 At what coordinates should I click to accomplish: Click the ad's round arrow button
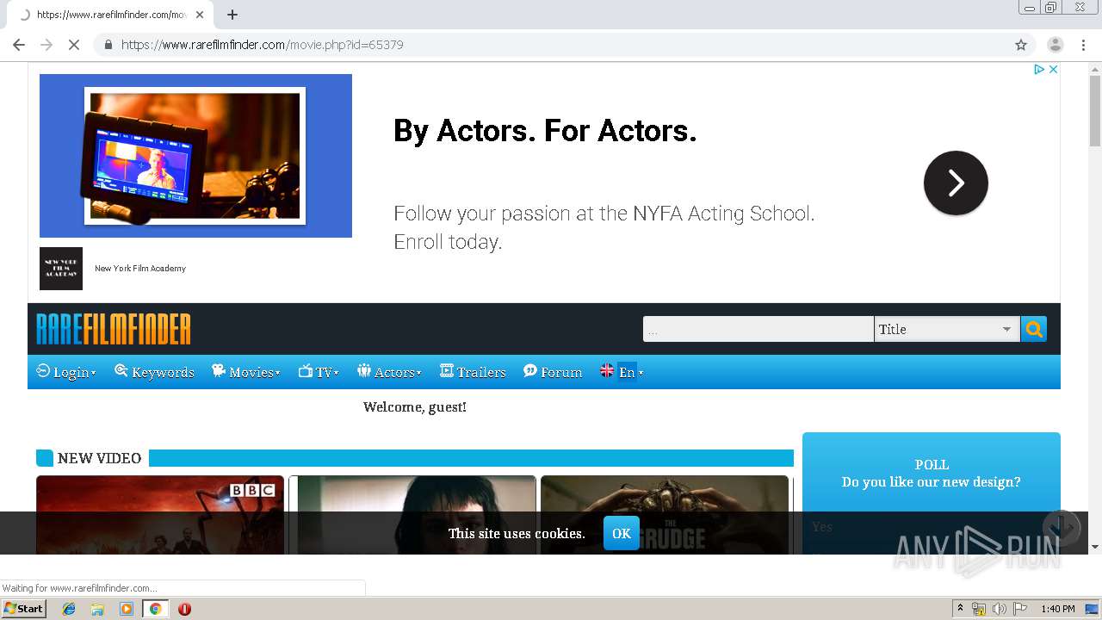coord(956,183)
